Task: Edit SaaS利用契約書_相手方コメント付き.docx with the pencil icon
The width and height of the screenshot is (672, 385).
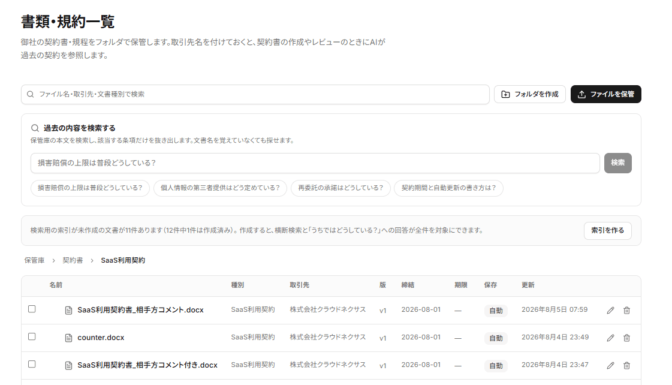Action: point(611,365)
